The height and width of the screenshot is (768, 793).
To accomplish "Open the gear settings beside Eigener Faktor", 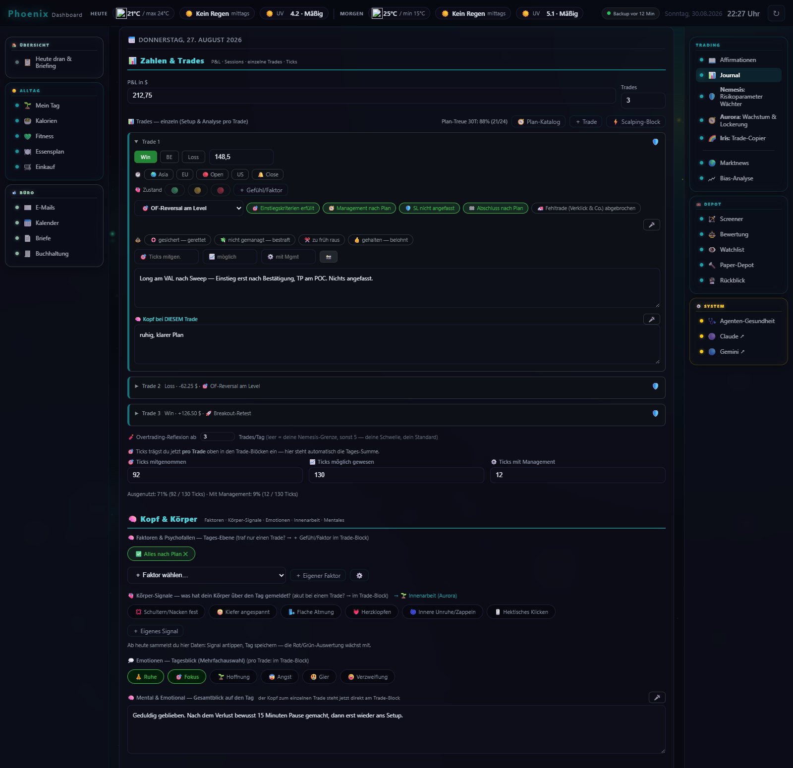I will point(359,576).
